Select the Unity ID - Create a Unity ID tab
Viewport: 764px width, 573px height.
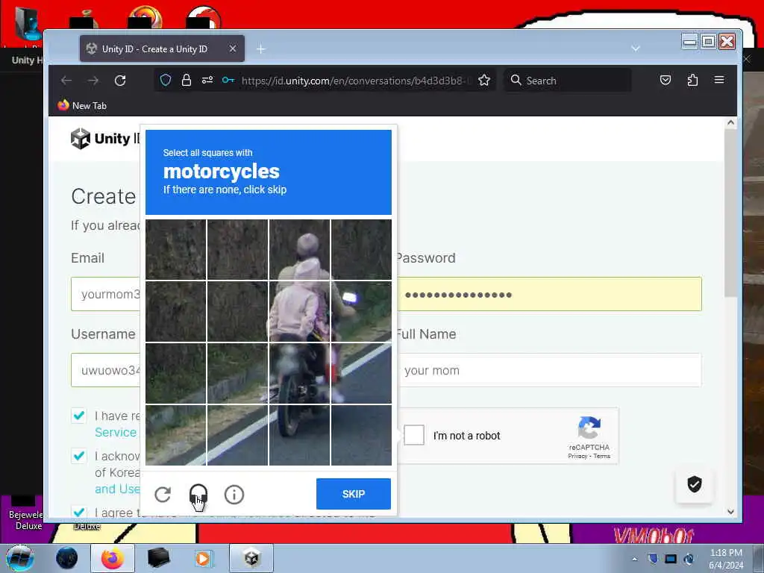(x=162, y=48)
